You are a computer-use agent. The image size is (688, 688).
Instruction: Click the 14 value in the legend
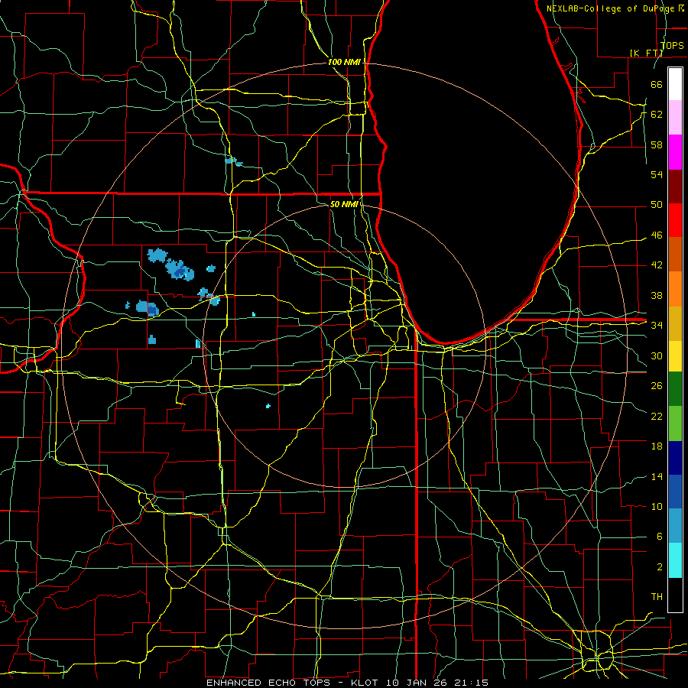click(x=657, y=476)
